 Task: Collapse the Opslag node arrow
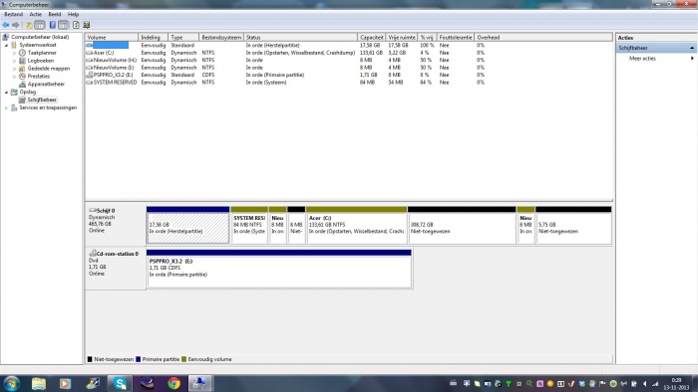coord(6,93)
